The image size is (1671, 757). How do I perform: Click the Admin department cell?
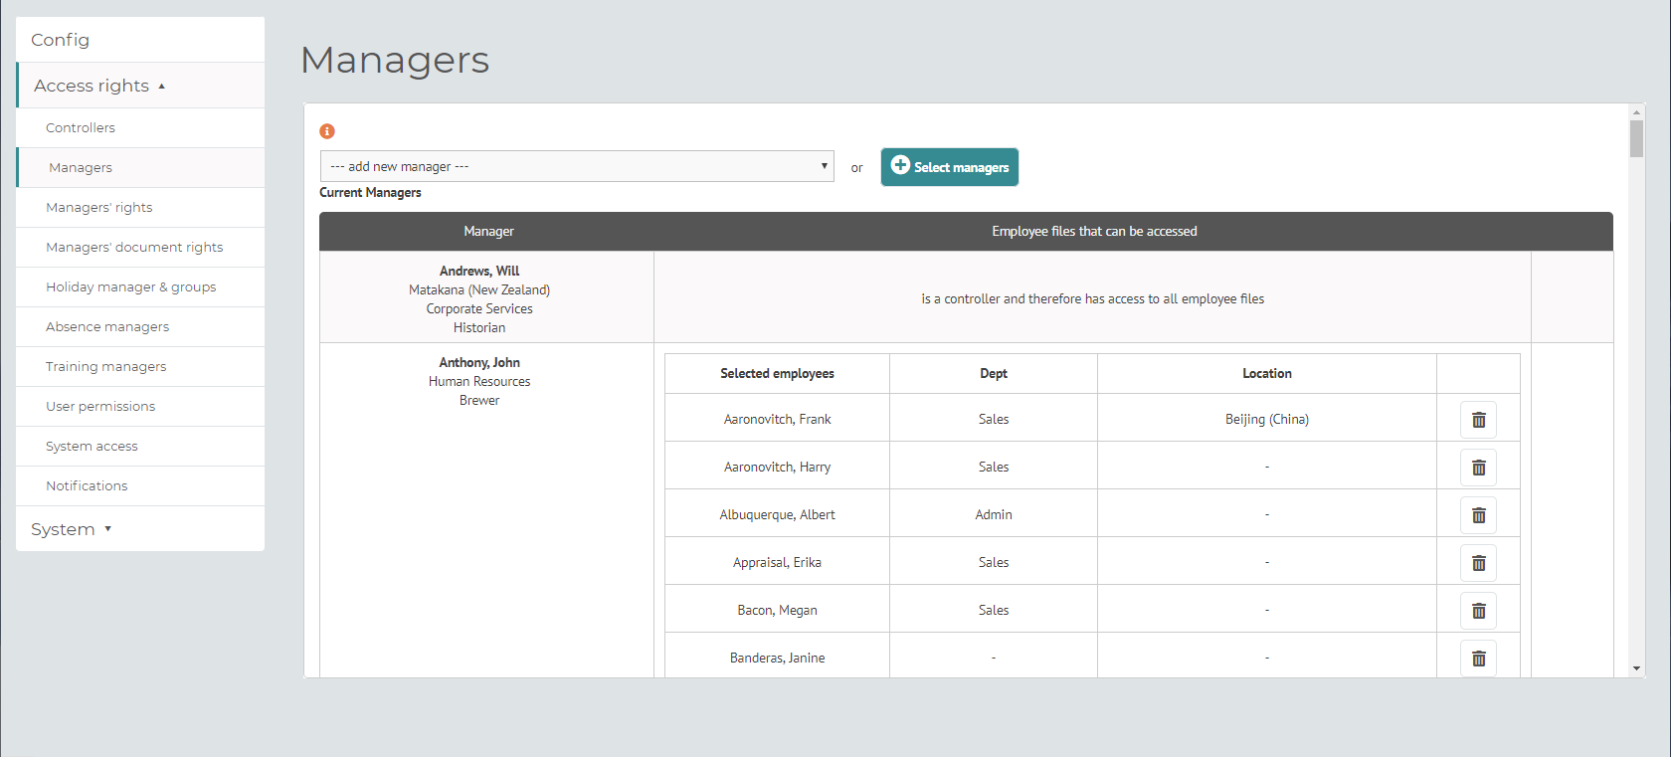click(x=994, y=514)
